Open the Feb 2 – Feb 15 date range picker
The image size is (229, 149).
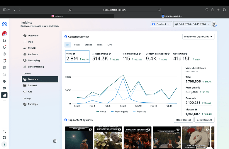tap(192, 24)
